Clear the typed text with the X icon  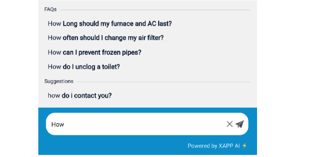[x=230, y=124]
